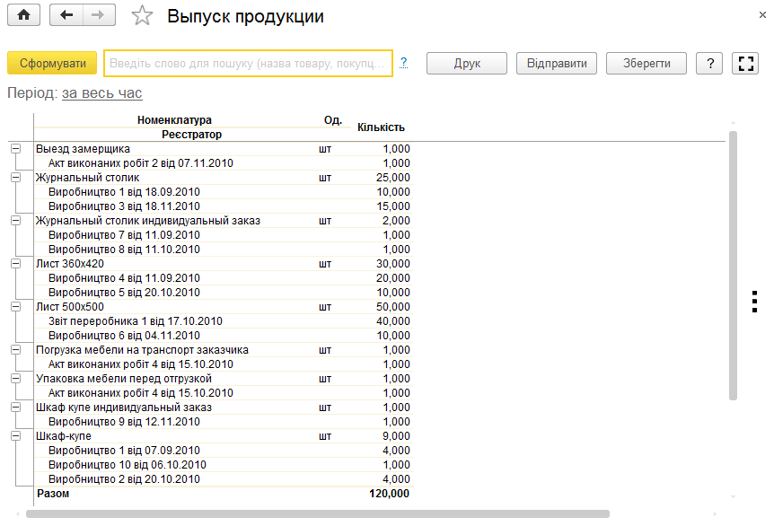Focus the search word input field
Screen dimensions: 774x526
coord(249,63)
